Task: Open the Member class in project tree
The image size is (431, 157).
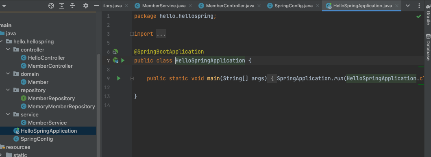Action: 38,82
